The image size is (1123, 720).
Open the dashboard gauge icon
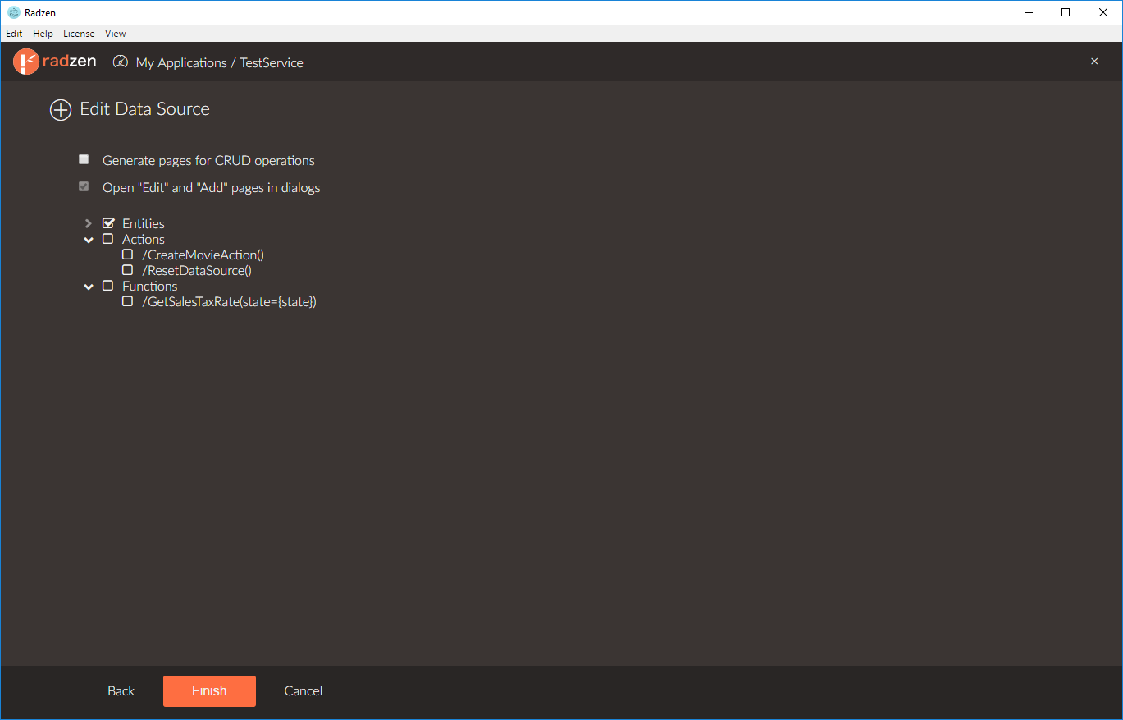(121, 62)
